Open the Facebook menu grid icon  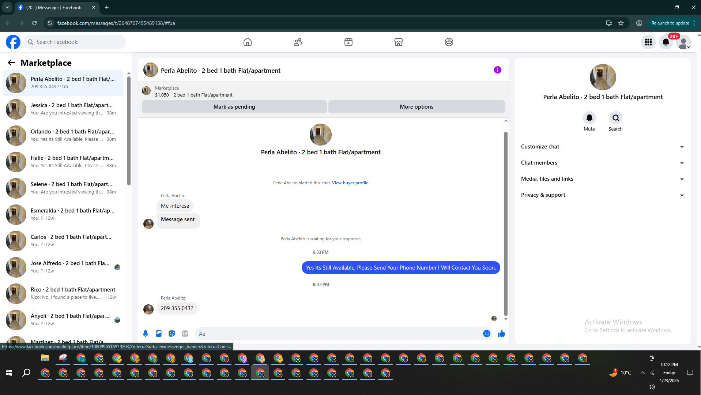coord(648,42)
